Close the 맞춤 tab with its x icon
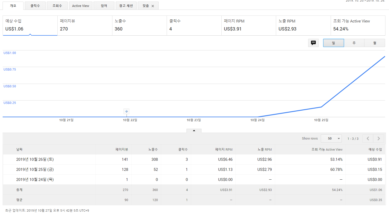The width and height of the screenshot is (389, 222). (153, 6)
